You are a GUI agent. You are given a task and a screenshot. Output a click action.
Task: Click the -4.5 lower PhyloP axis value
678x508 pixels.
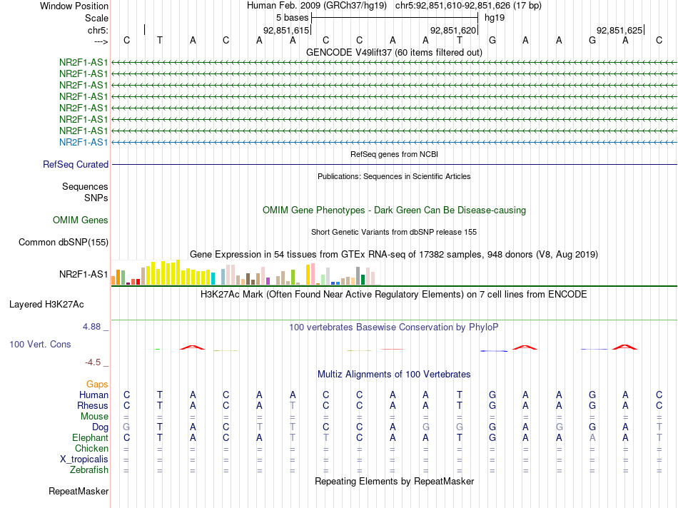pos(93,362)
